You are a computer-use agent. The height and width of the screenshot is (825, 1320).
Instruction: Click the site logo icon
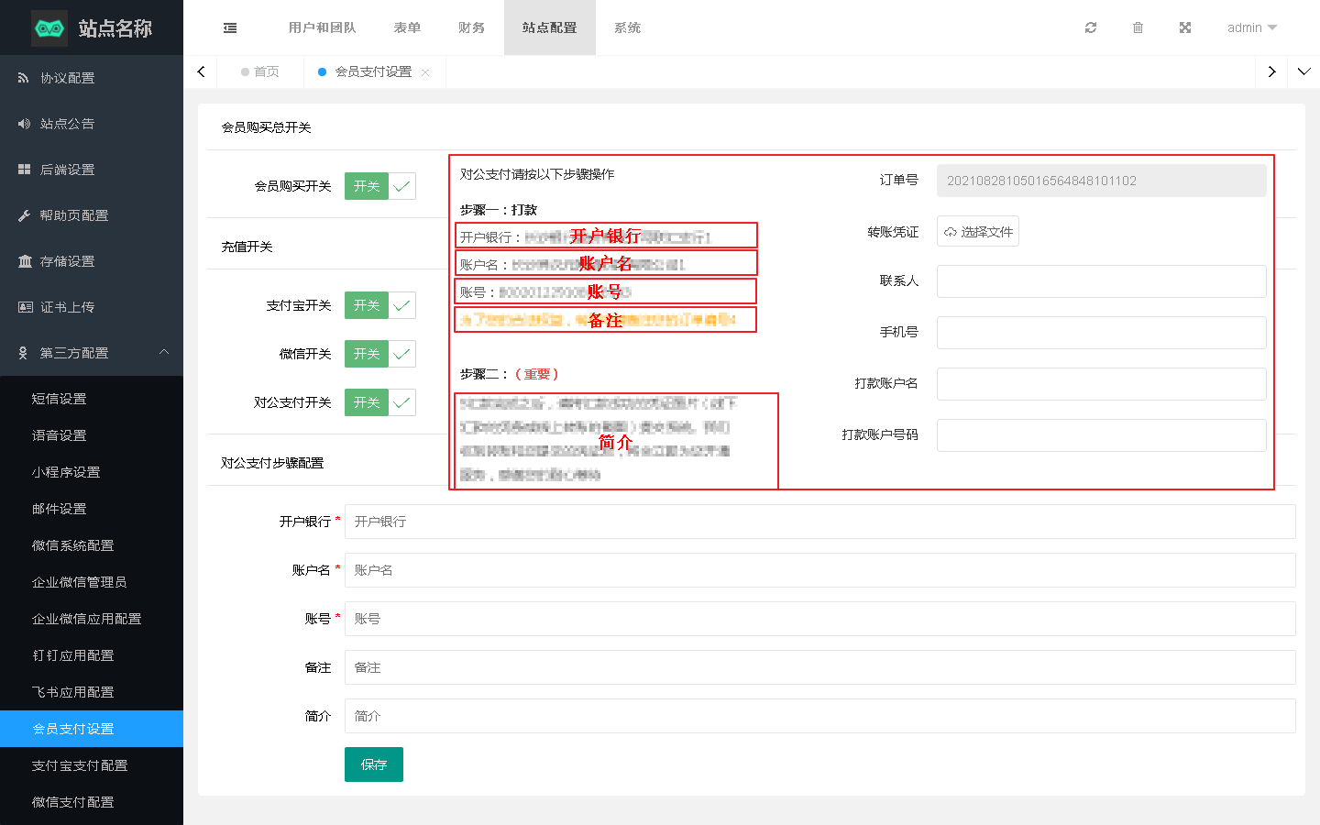[x=49, y=28]
